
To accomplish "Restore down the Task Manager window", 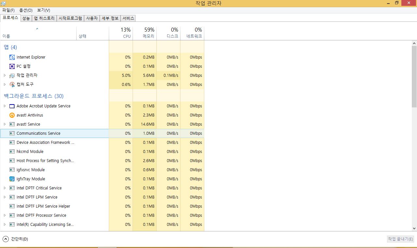I will (x=397, y=3).
